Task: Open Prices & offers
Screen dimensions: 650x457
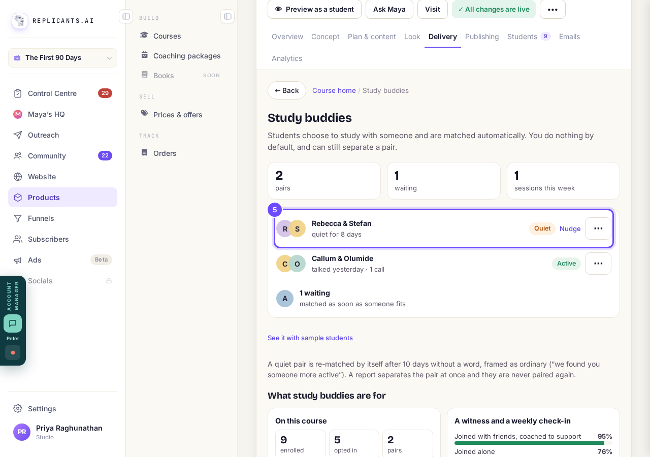Action: point(181,115)
